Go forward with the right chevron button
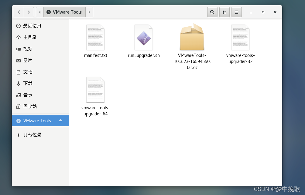Viewport: 305px width, 195px height. point(29,12)
